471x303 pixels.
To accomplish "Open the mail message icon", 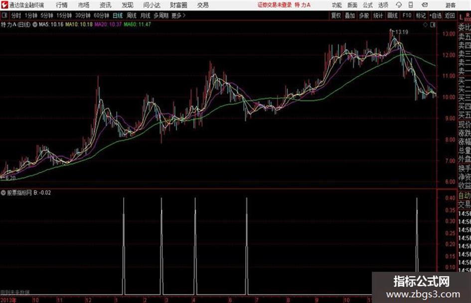I will tap(425, 5).
